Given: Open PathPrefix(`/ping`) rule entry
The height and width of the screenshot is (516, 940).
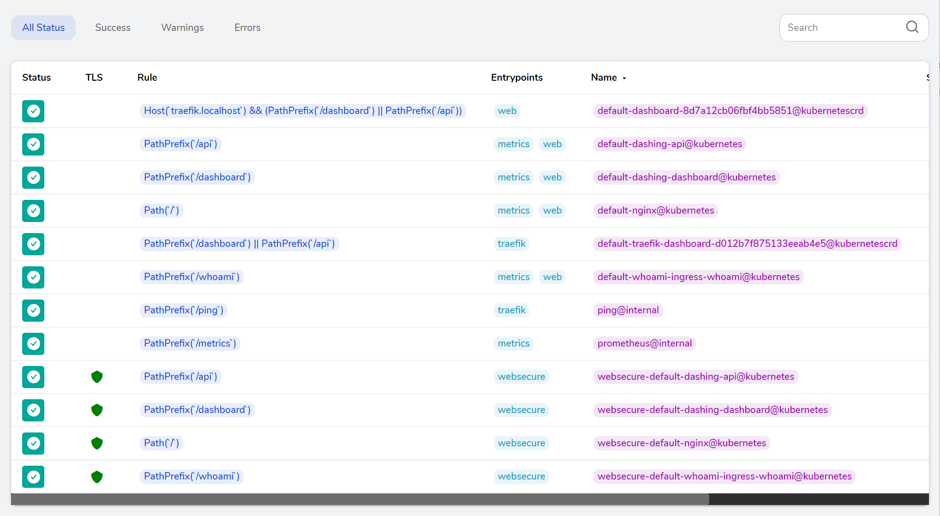Looking at the screenshot, I should [x=184, y=310].
